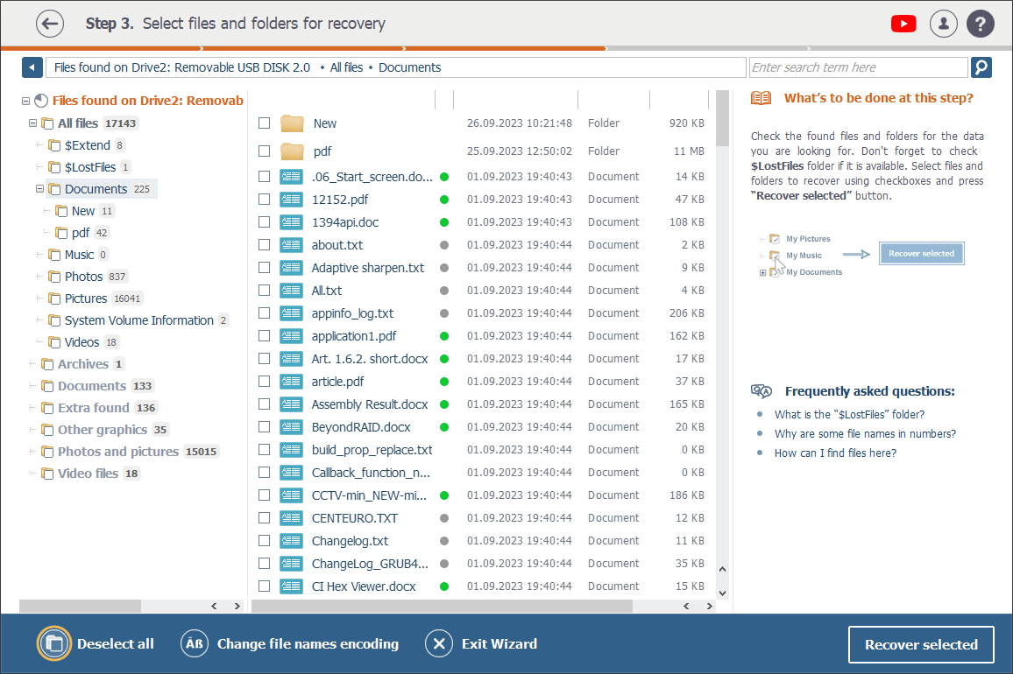Click the pdf folder icon in file list

click(x=292, y=151)
